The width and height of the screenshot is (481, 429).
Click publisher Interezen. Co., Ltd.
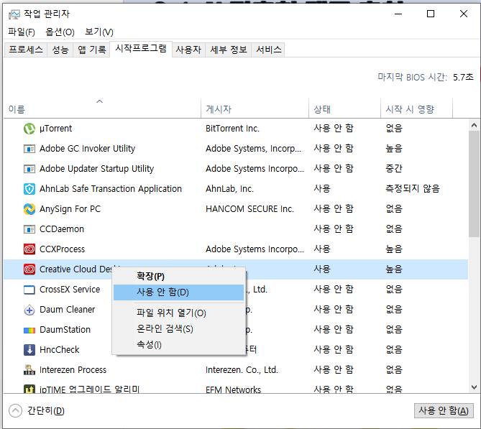coord(242,370)
